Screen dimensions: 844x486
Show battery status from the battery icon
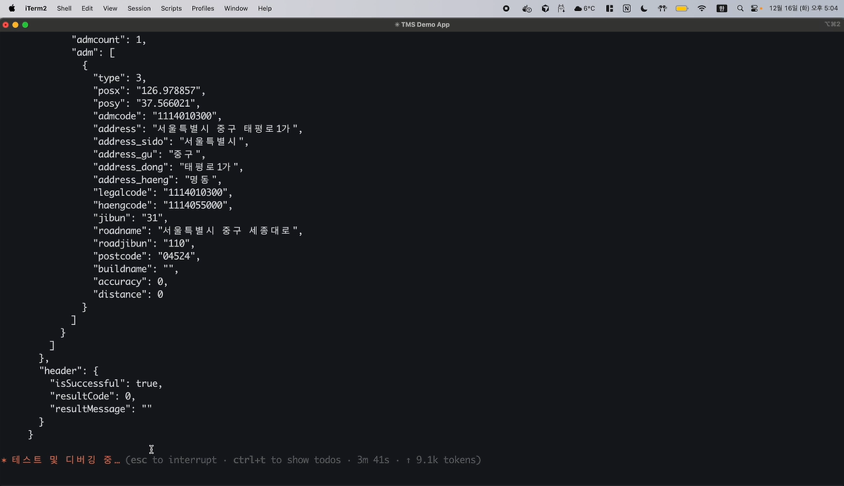[682, 9]
